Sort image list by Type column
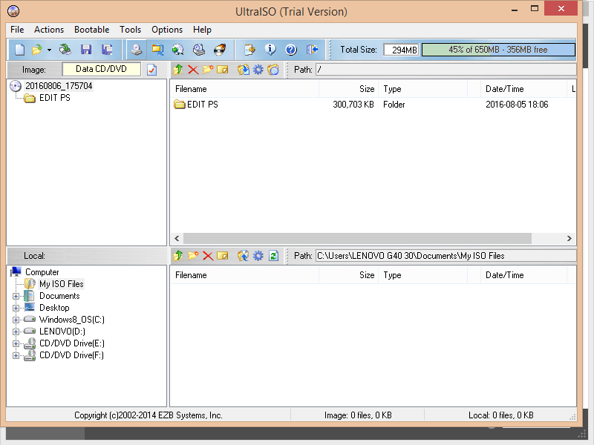Screen dimensions: 594x445 click(x=422, y=89)
